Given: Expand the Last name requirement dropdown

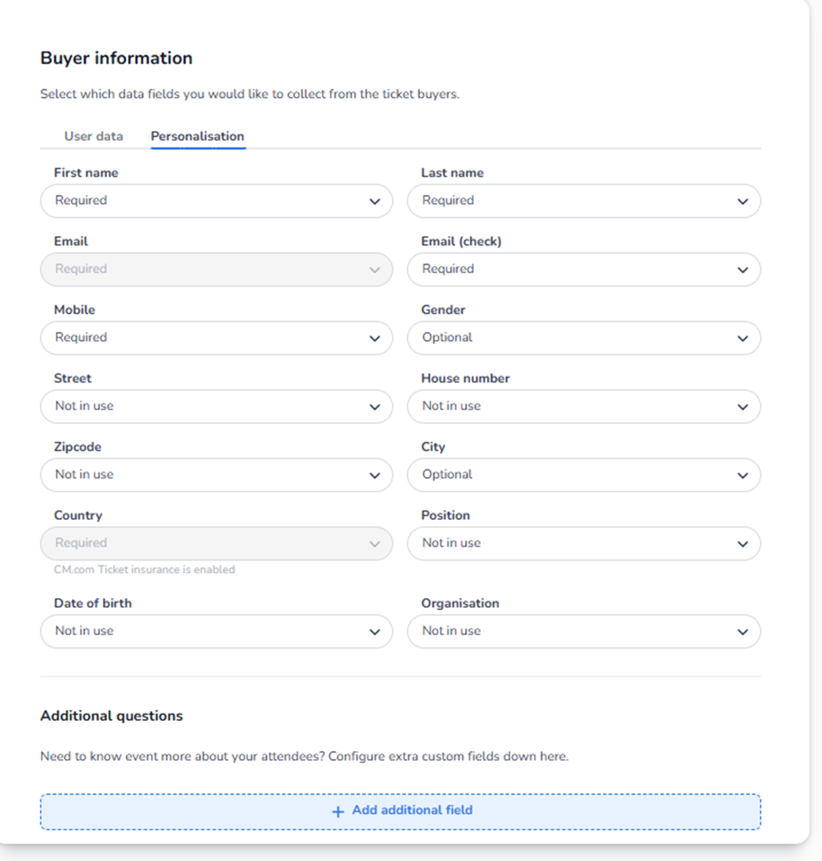Looking at the screenshot, I should click(x=583, y=201).
